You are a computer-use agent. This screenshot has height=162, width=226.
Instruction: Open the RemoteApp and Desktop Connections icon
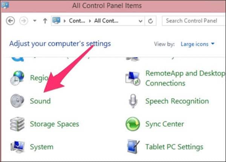pos(133,78)
